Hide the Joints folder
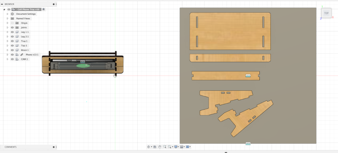Image resolution: width=338 pixels, height=153 pixels. tap(12, 27)
